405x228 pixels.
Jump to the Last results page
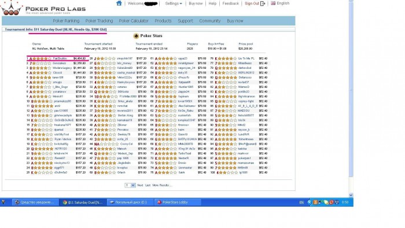148,185
